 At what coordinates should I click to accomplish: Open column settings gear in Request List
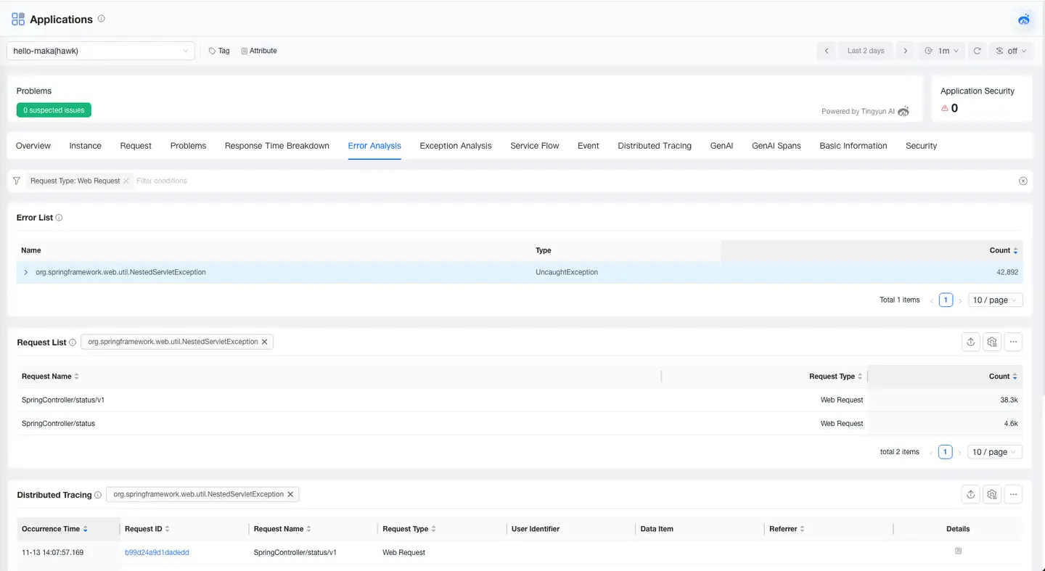(992, 342)
